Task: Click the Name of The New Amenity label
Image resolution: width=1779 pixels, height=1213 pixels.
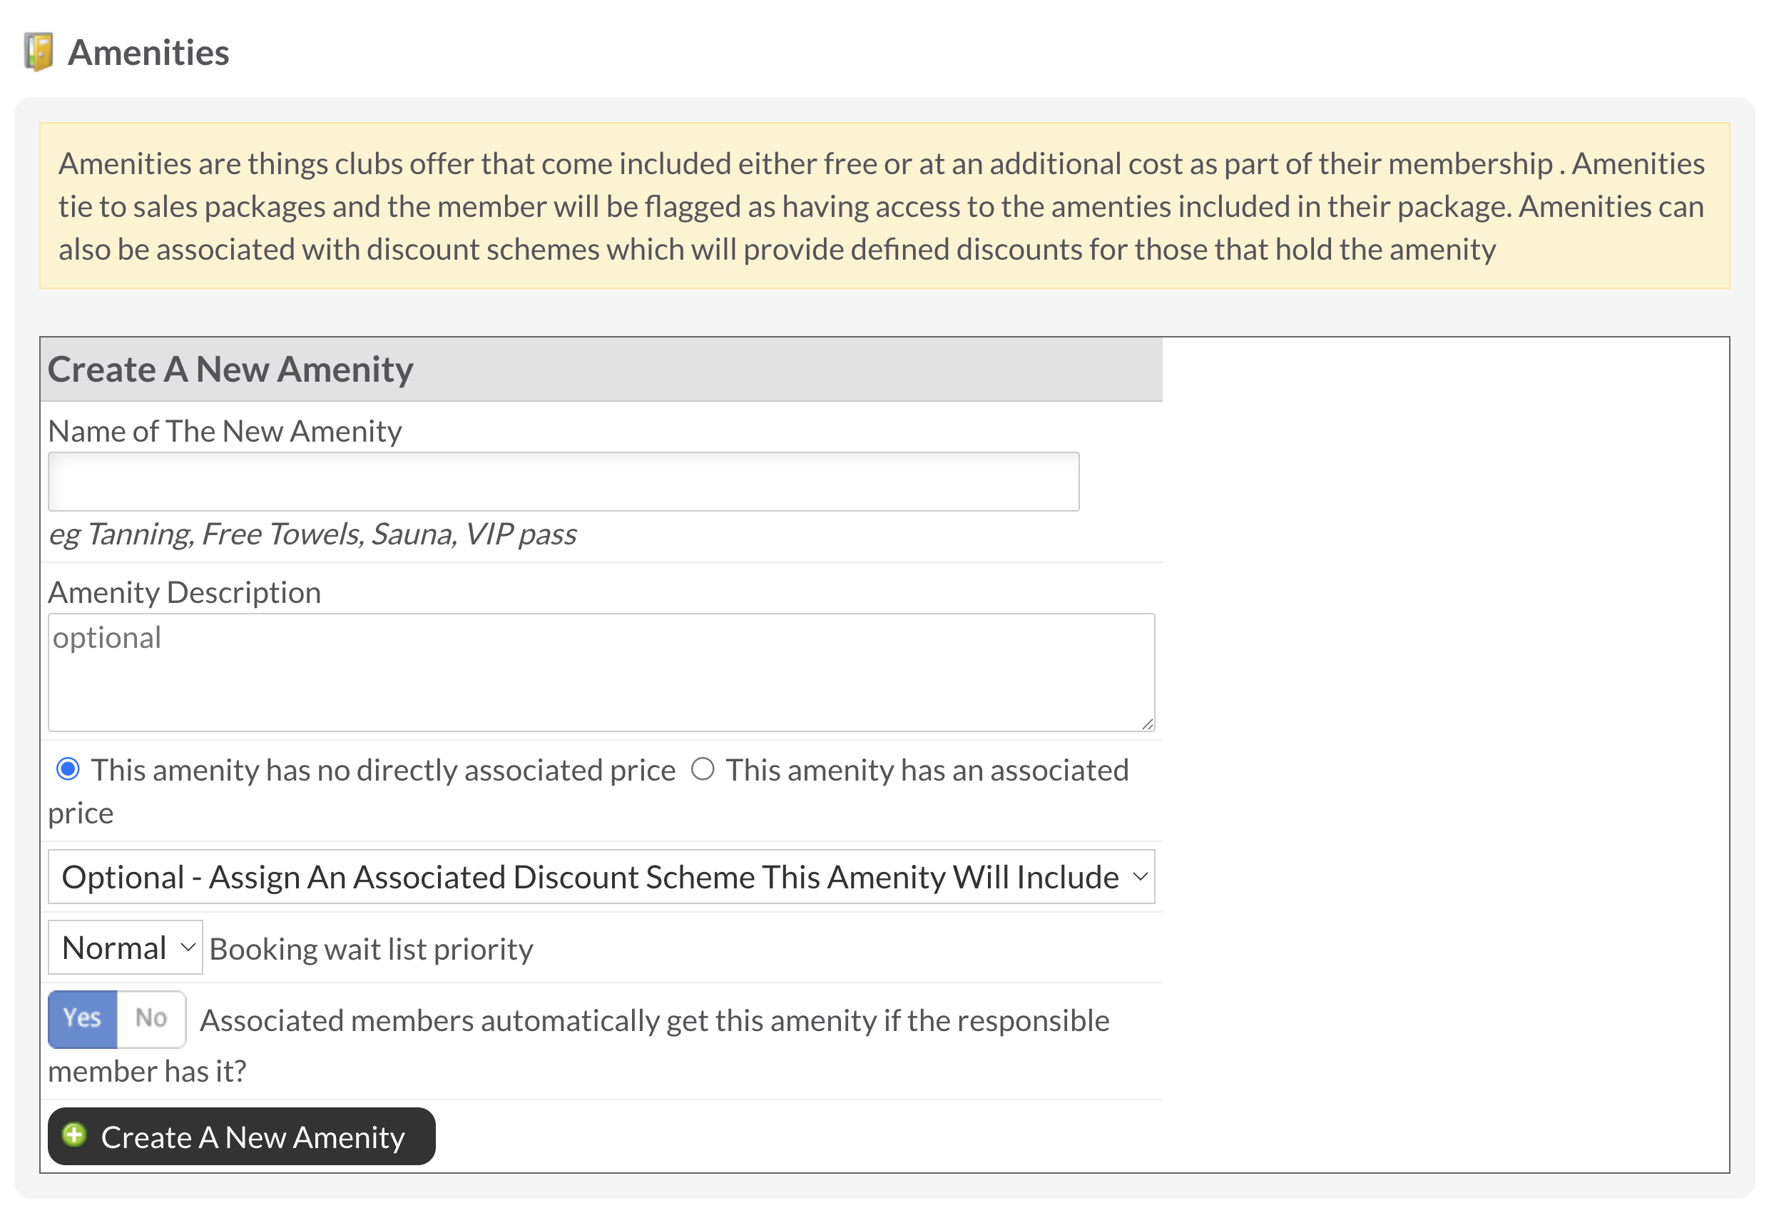Action: pos(225,432)
